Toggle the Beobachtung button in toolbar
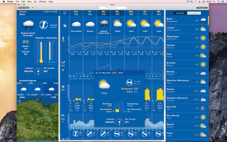 (24, 8)
